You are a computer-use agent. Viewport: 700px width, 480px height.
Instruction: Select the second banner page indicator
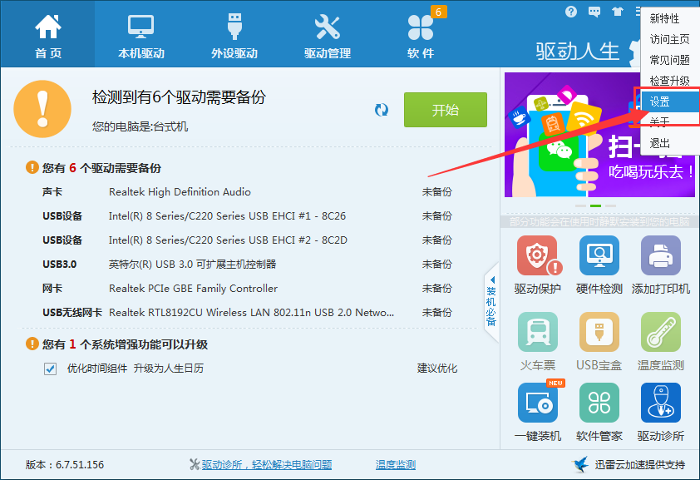(x=595, y=205)
